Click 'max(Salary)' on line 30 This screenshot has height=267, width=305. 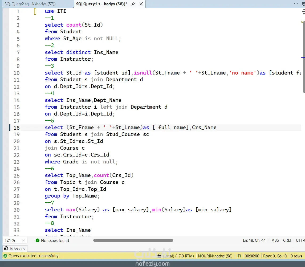[x=83, y=210]
